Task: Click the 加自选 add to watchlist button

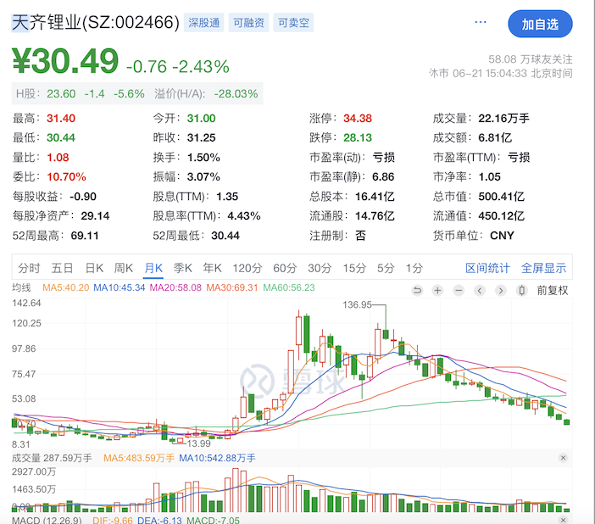Action: pyautogui.click(x=540, y=24)
